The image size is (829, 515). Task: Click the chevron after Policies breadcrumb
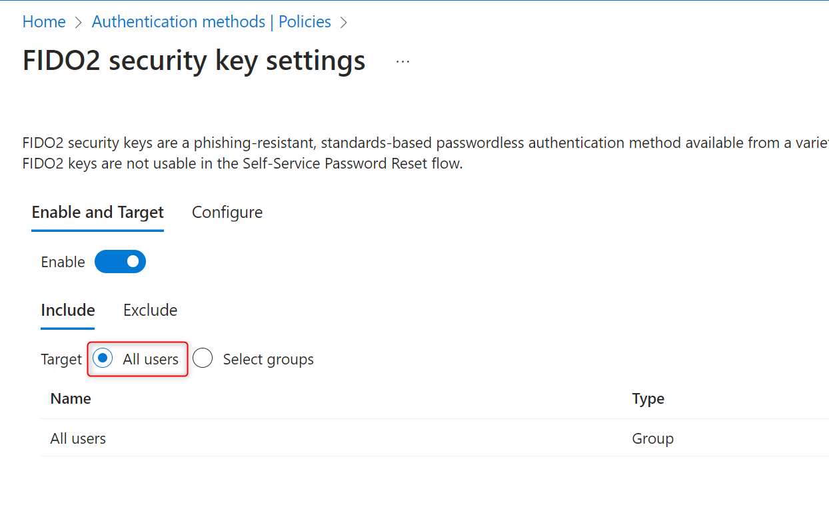coord(344,22)
